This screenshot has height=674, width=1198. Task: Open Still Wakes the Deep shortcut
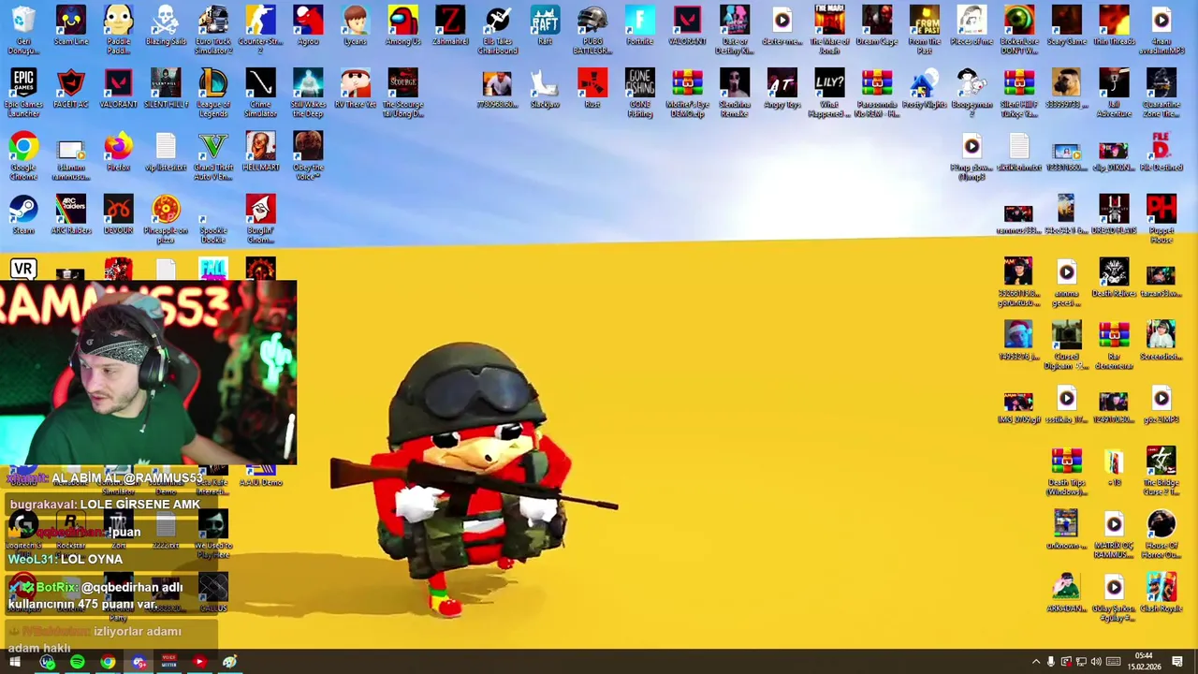click(308, 92)
